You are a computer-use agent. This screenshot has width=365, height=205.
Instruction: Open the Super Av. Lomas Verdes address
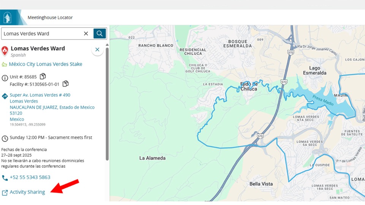point(40,95)
